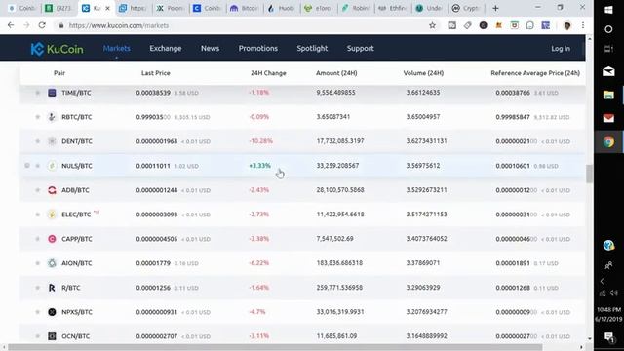Open the Exchange nav item
The height and width of the screenshot is (351, 624).
166,48
